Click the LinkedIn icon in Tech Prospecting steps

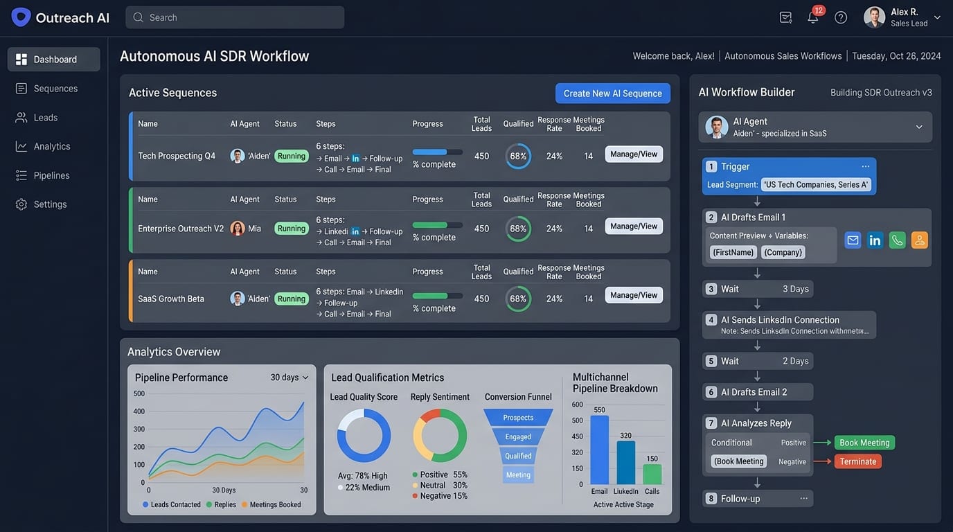pyautogui.click(x=356, y=159)
